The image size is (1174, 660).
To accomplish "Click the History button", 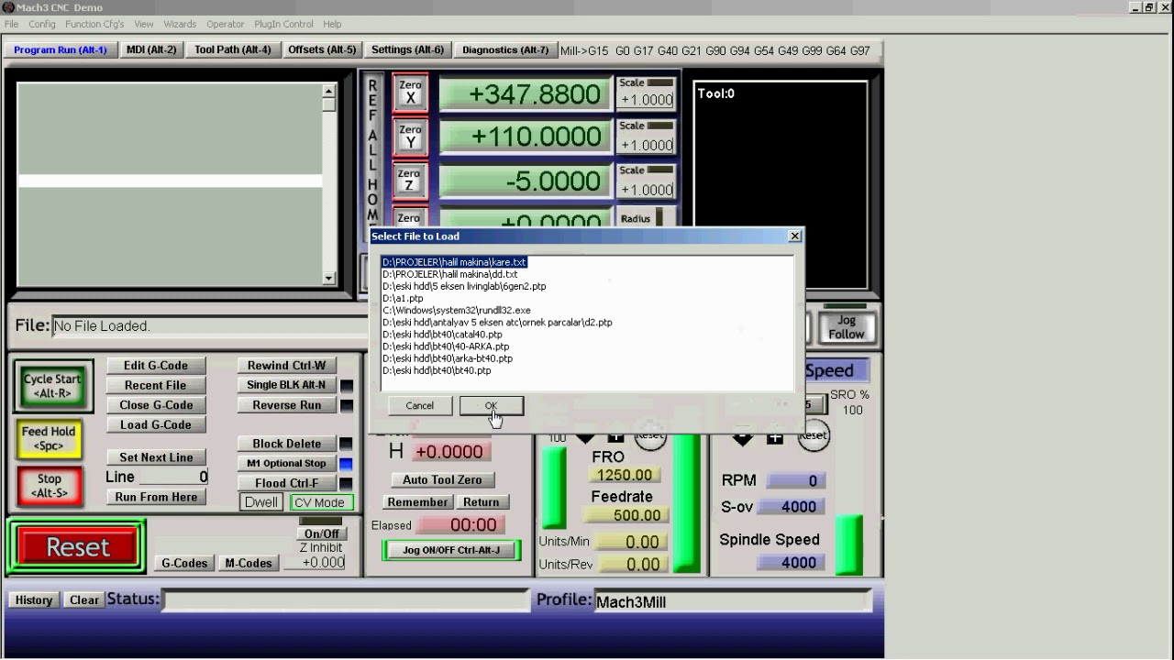I will [34, 600].
